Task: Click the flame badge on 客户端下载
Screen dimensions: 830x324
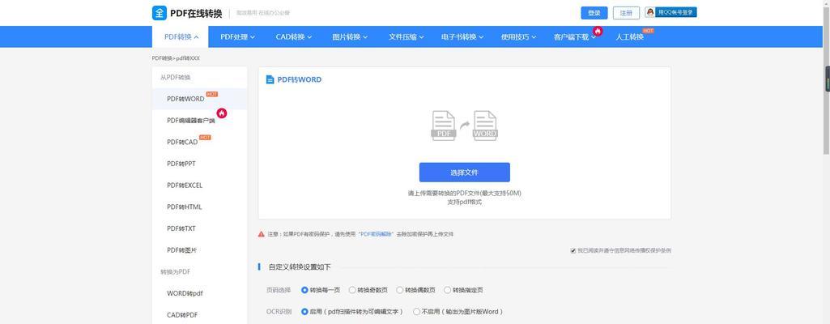Action: coord(598,31)
